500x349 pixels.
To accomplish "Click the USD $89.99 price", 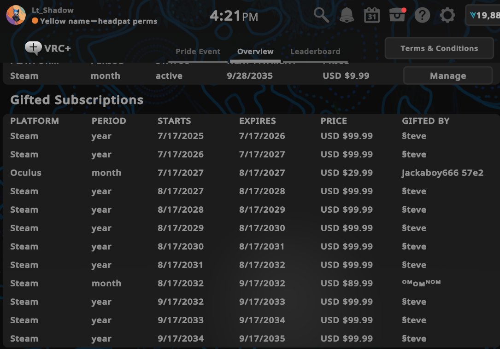I will point(347,283).
